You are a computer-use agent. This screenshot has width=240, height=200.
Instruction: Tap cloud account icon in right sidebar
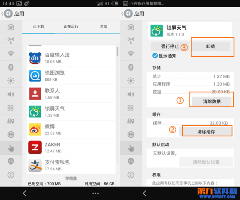[x=131, y=162]
